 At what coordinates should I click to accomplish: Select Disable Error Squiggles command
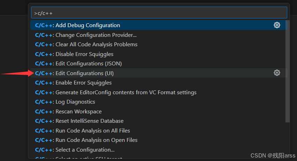point(159,54)
